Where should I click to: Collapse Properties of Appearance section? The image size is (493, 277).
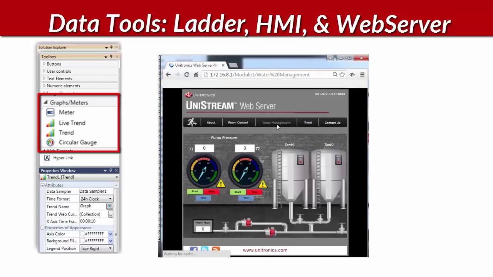tap(42, 228)
